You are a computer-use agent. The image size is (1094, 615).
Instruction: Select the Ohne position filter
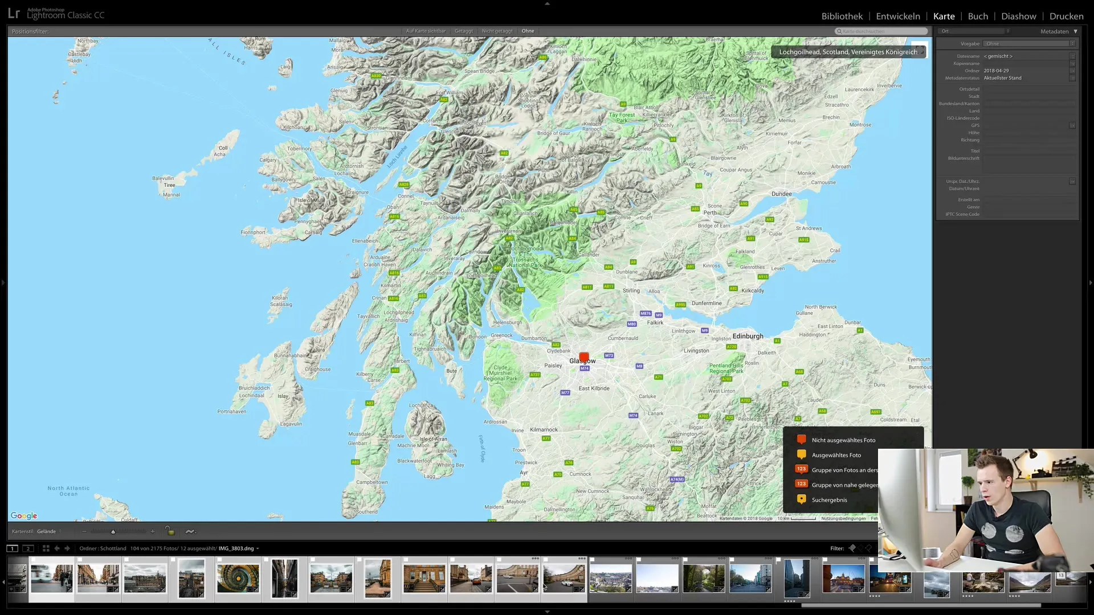pyautogui.click(x=528, y=31)
